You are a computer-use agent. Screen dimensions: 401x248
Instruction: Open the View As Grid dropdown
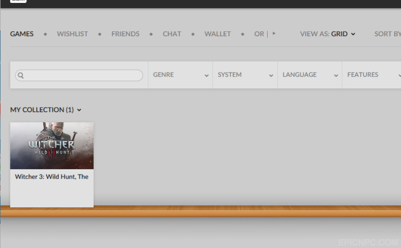(327, 34)
